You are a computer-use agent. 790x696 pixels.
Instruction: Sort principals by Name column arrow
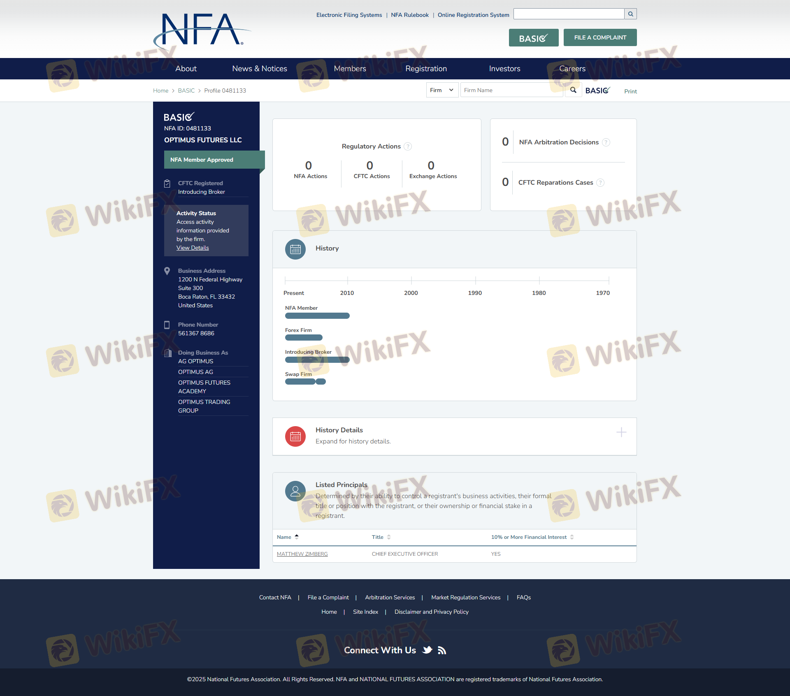[x=297, y=537]
